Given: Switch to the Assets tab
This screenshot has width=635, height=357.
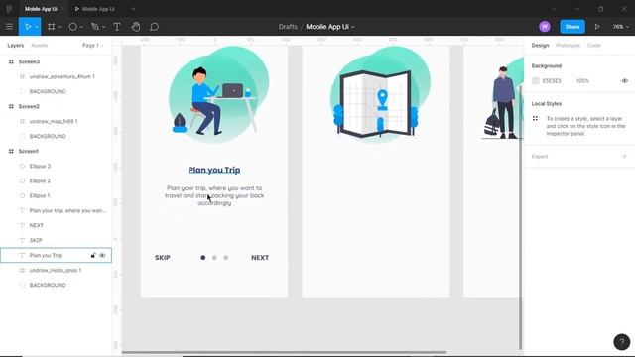Looking at the screenshot, I should [x=40, y=46].
